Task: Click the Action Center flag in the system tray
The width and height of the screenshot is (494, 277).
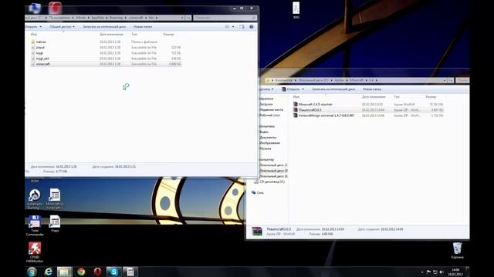Action: tap(428, 272)
